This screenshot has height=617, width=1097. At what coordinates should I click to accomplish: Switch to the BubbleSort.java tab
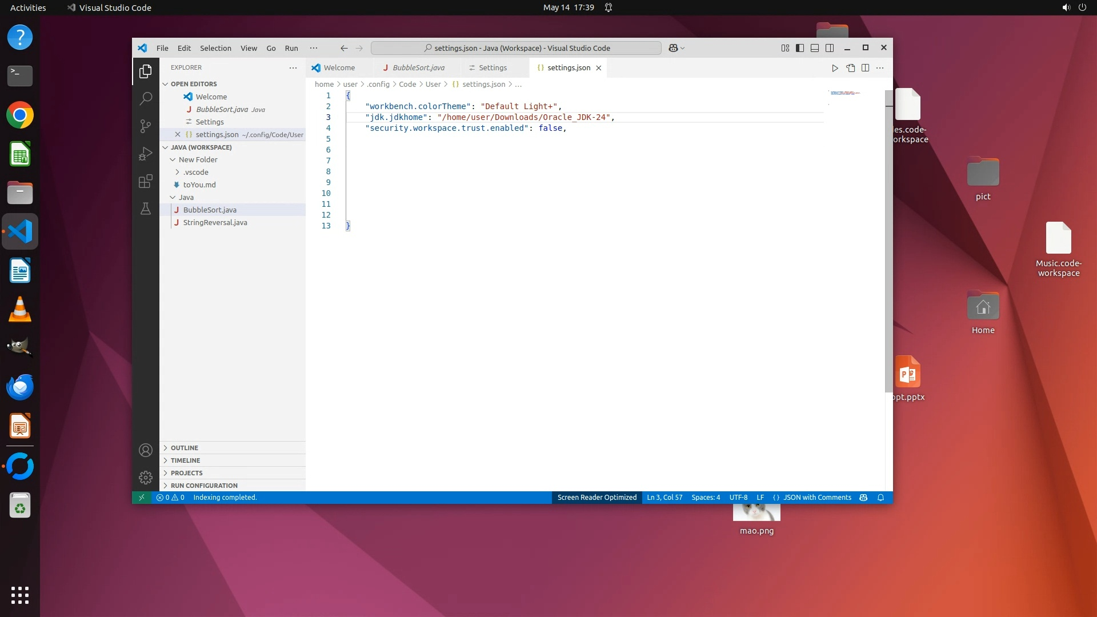[418, 67]
